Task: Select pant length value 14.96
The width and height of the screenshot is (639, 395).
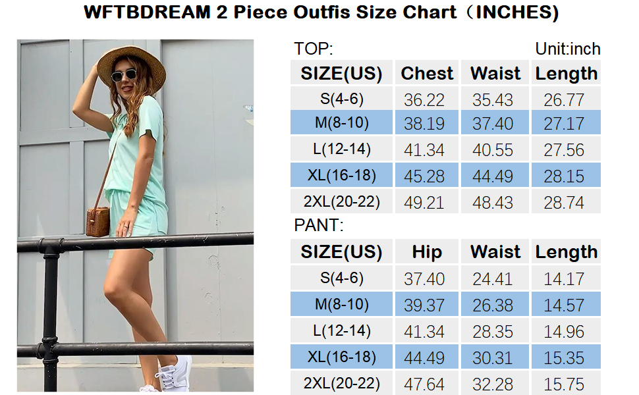Action: click(564, 332)
